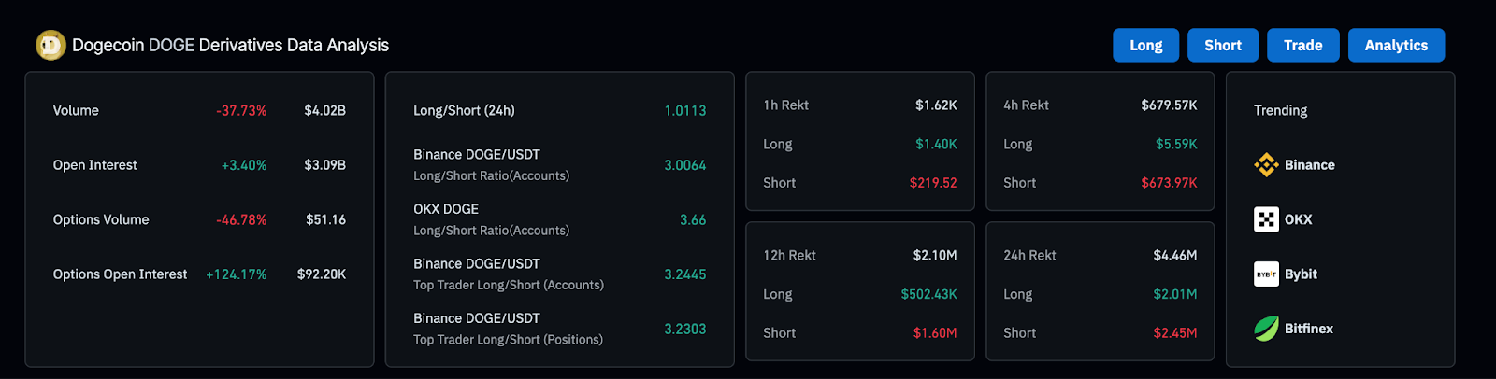Click the Bybit logo icon
Image resolution: width=1496 pixels, height=379 pixels.
1266,274
